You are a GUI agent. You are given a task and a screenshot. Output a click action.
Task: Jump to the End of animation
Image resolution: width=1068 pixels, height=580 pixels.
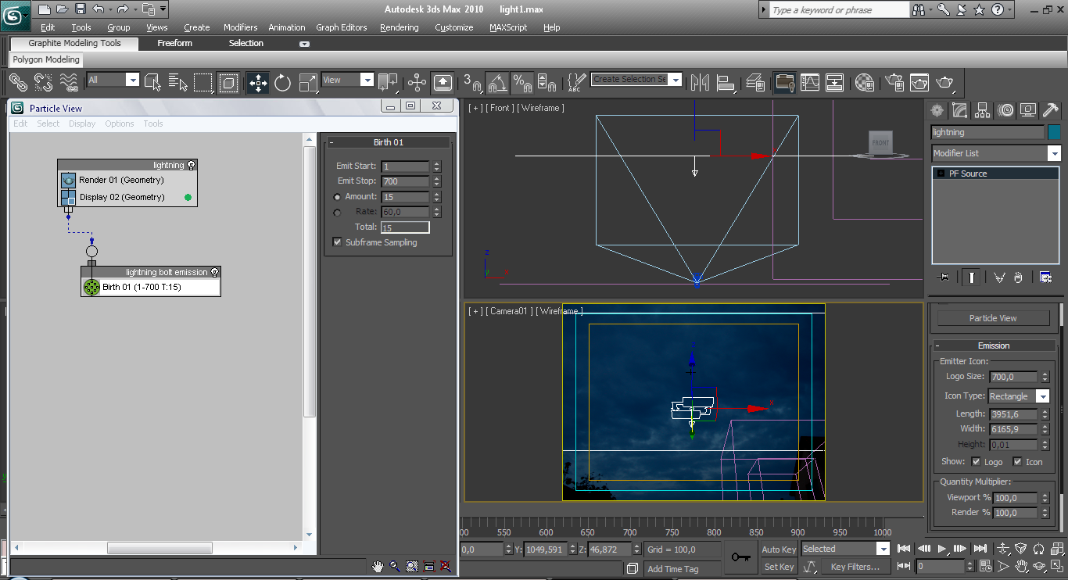980,549
